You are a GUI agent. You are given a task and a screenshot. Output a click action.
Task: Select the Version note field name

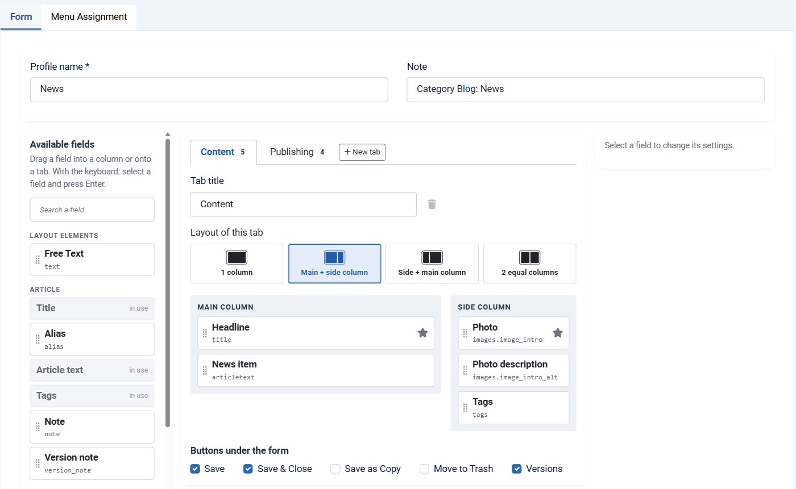coord(72,457)
